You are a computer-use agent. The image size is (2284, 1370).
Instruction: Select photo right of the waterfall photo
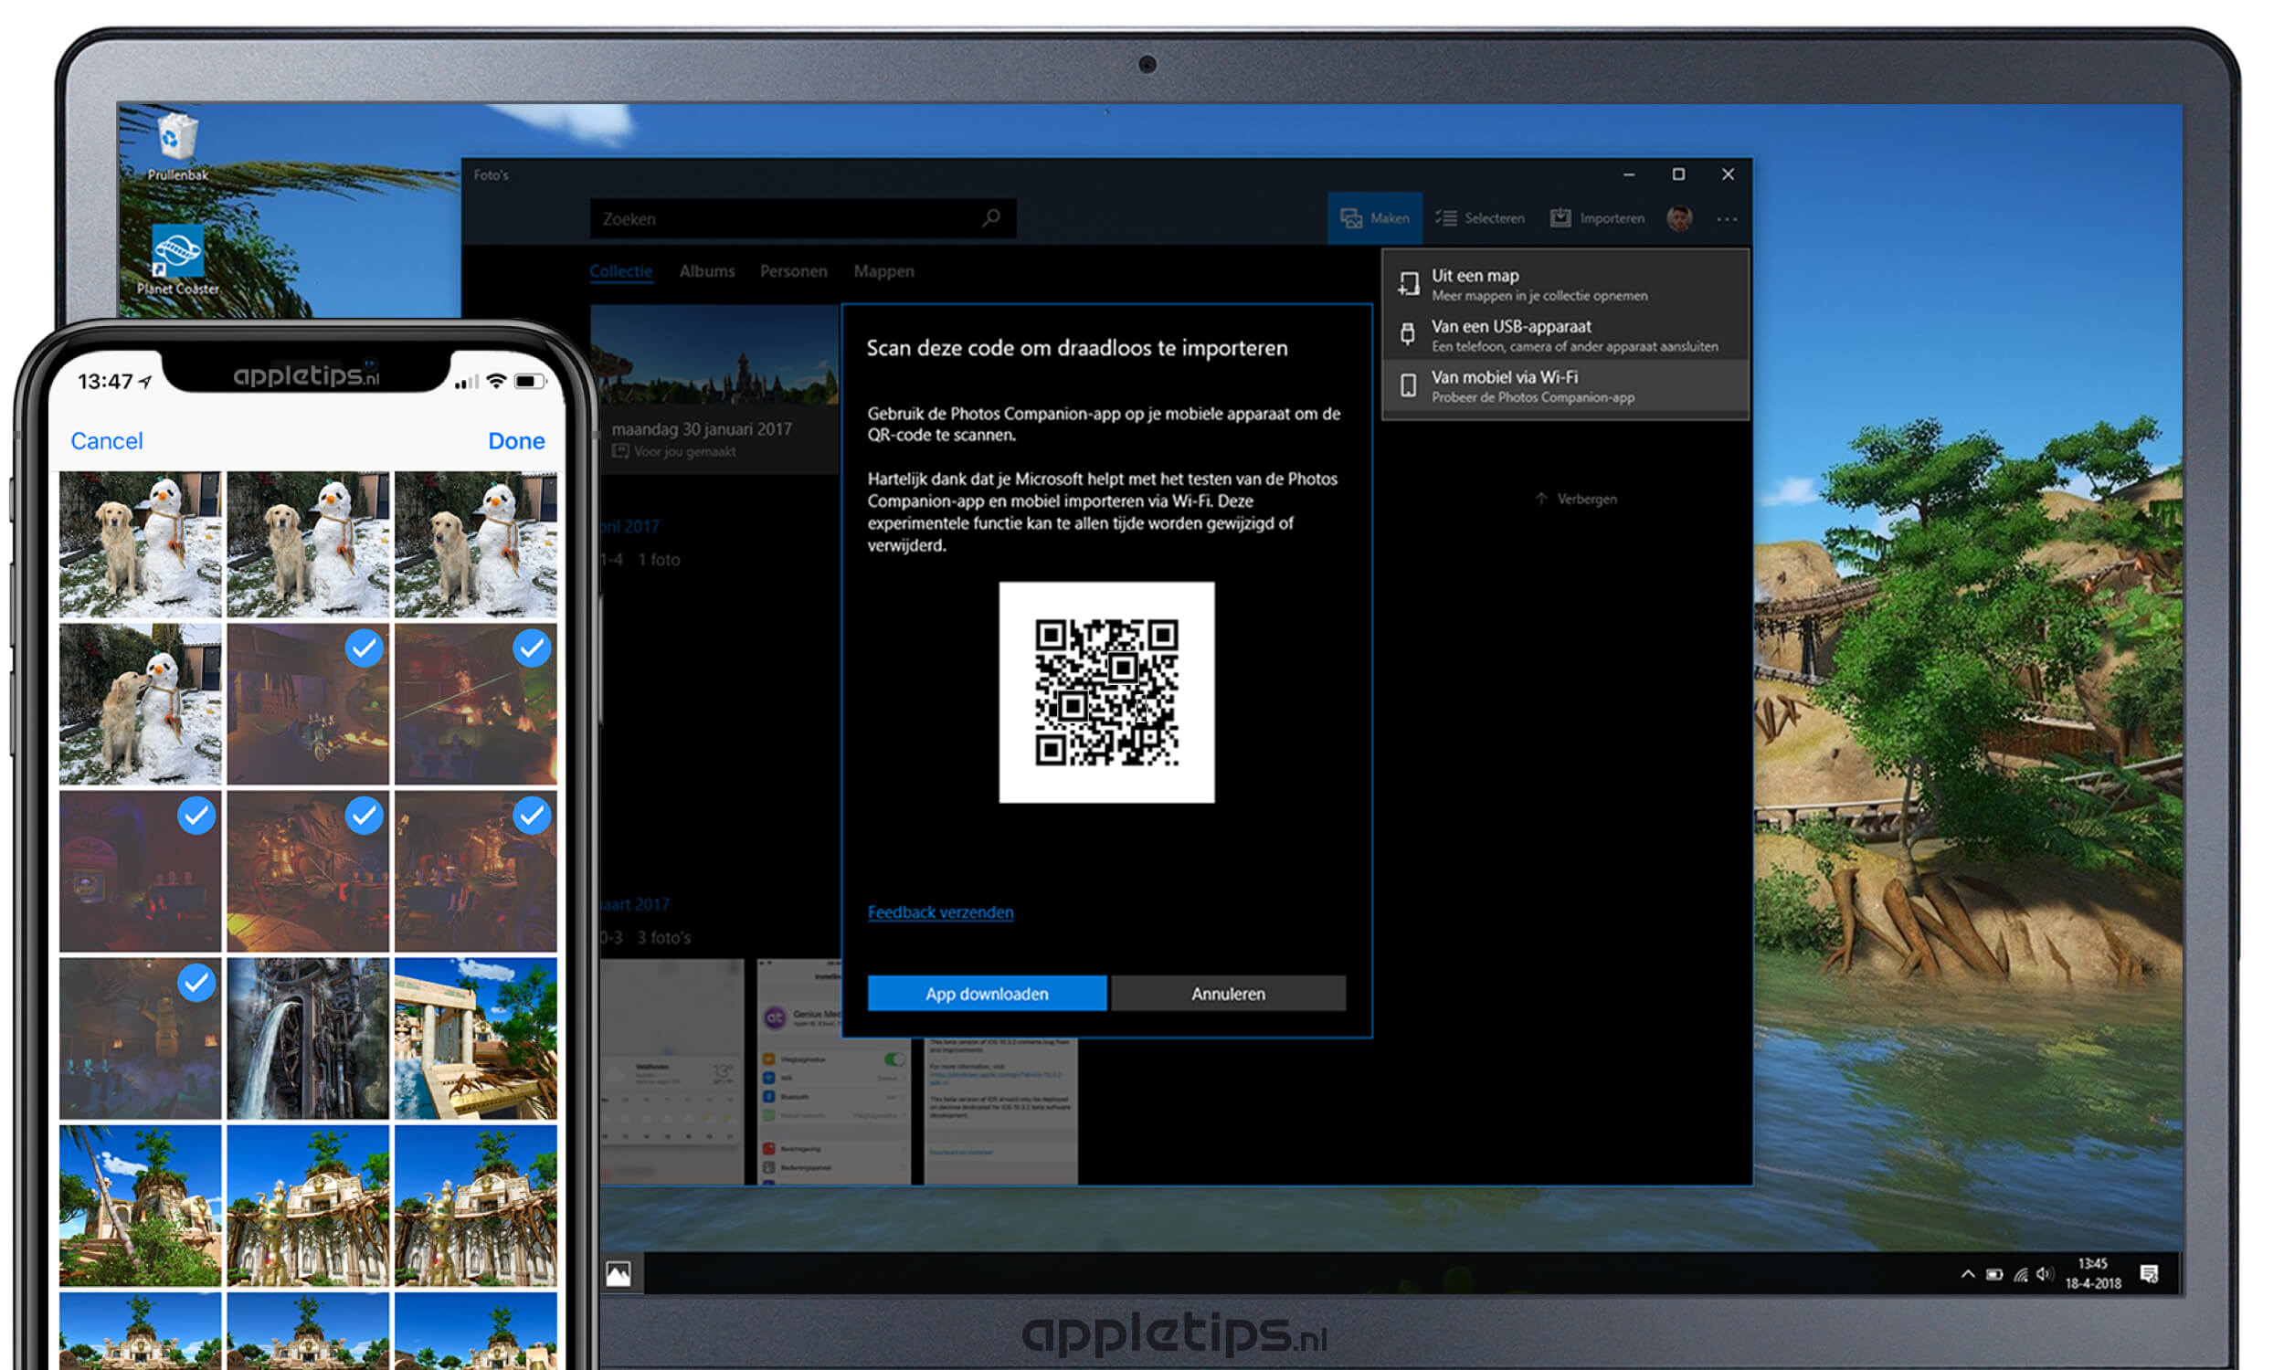(x=475, y=1038)
